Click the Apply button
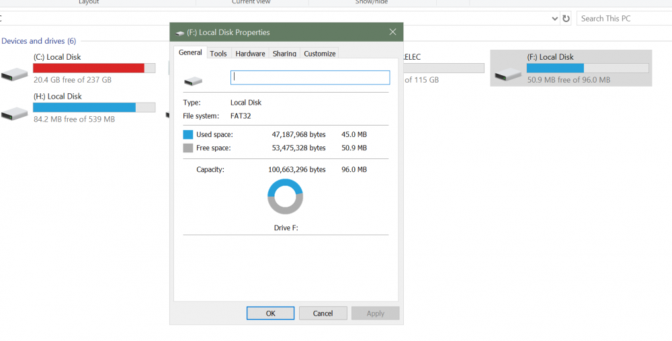672x341 pixels. tap(375, 313)
